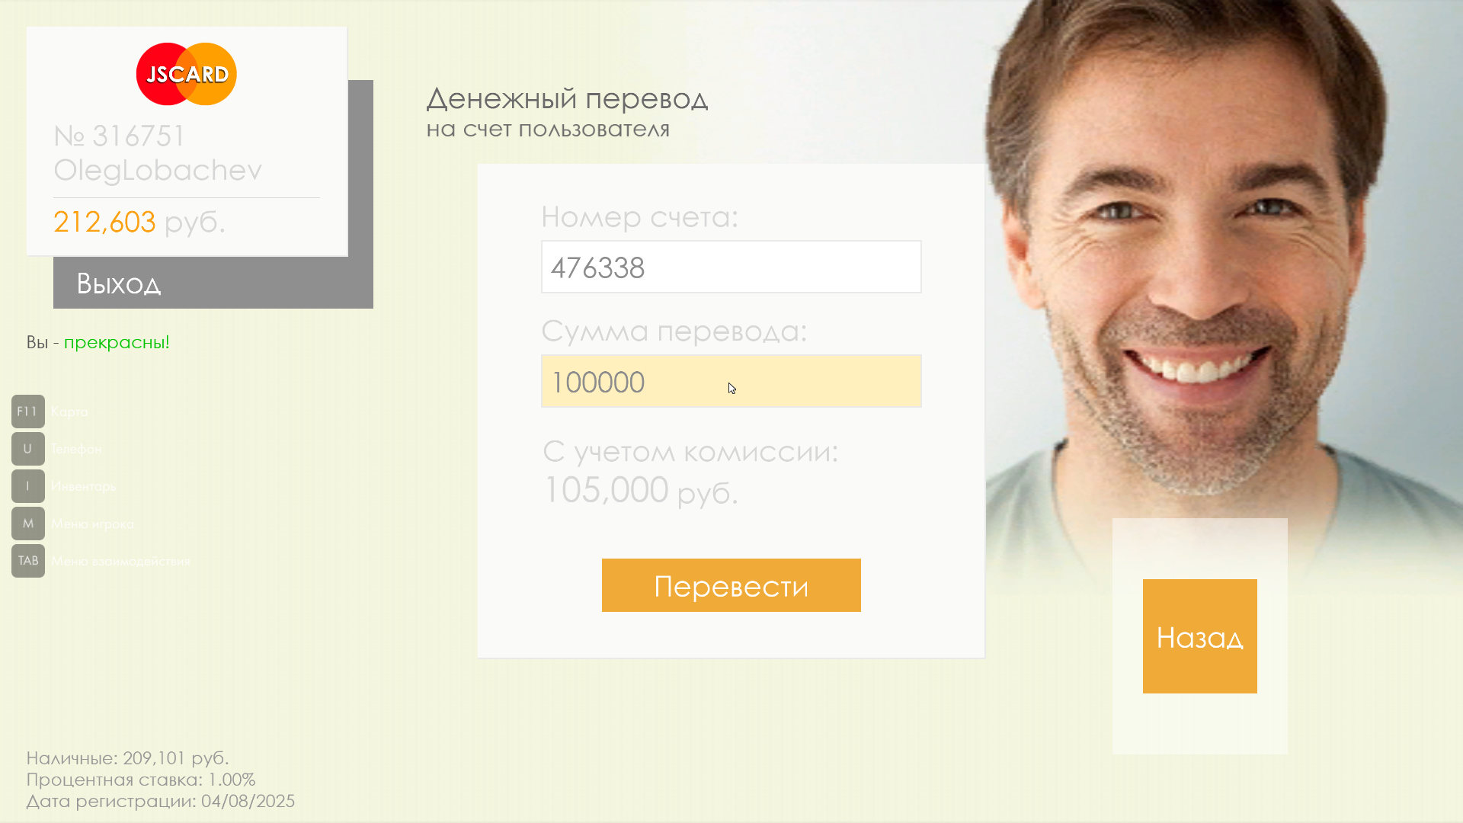Click the TAB key icon
Image resolution: width=1463 pixels, height=823 pixels.
(28, 561)
